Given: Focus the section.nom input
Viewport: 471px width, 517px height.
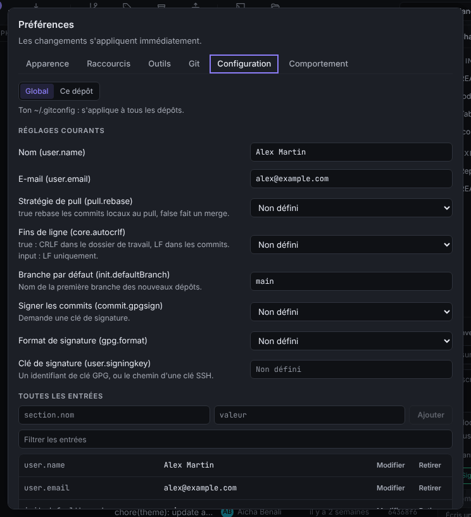Looking at the screenshot, I should (x=114, y=415).
